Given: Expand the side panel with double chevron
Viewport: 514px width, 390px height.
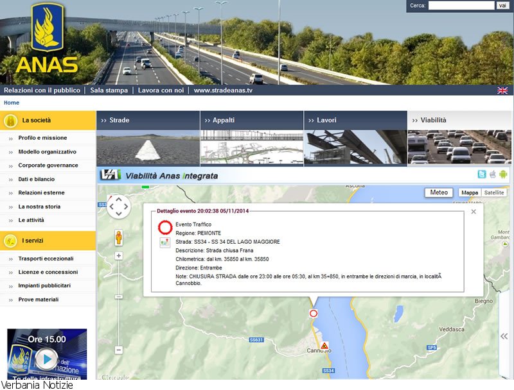Looking at the screenshot, I should pos(504,336).
